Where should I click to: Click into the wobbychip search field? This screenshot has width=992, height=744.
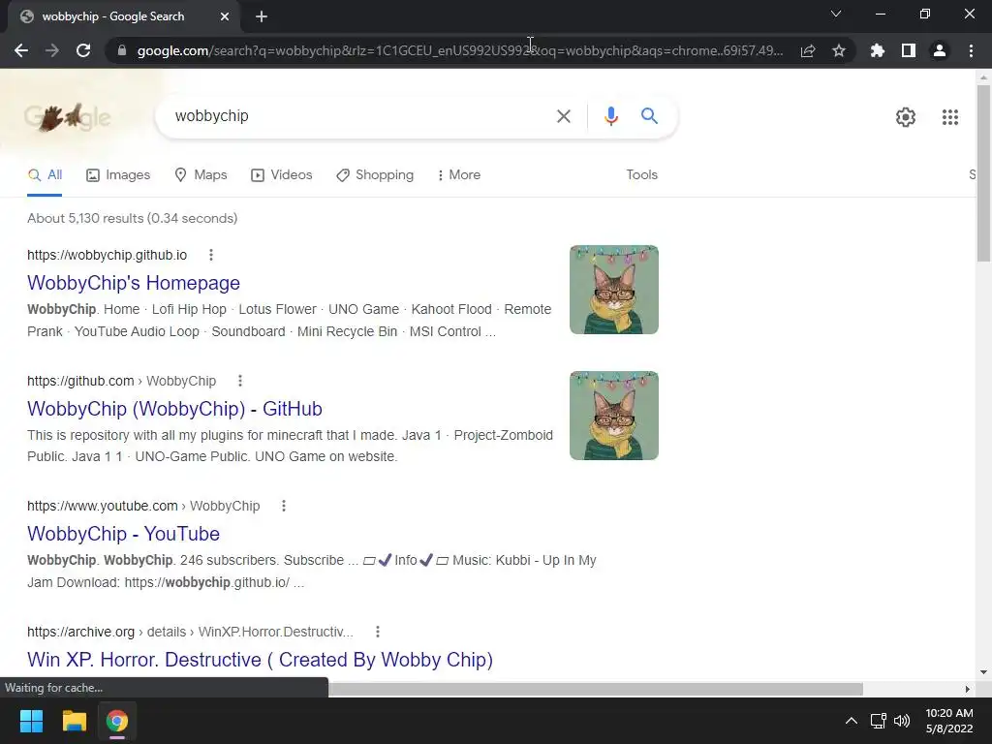(x=355, y=116)
